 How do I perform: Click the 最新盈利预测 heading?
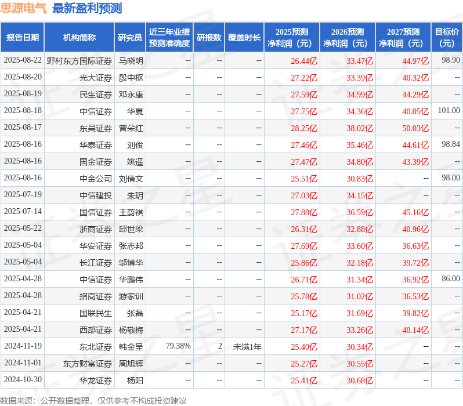pyautogui.click(x=87, y=8)
